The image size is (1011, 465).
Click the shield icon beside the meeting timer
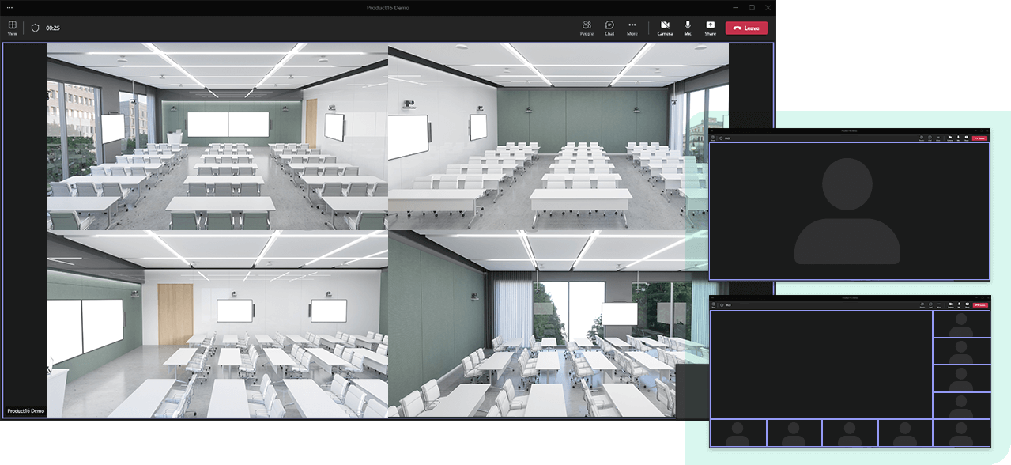(x=35, y=28)
